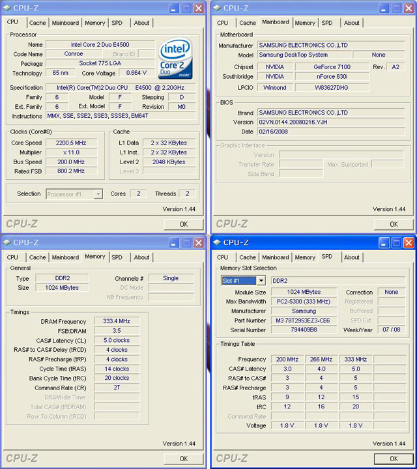Image resolution: width=417 pixels, height=469 pixels.
Task: Open About tab in the CPU window
Action: pos(141,23)
